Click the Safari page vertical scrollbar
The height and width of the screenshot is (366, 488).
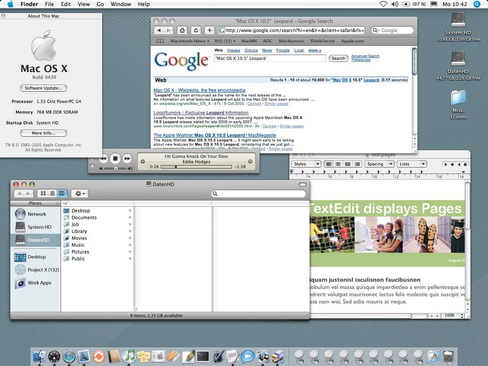(415, 62)
